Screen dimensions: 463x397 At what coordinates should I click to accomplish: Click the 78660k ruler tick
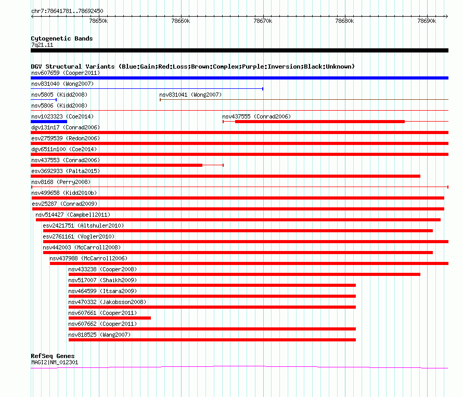[x=181, y=21]
